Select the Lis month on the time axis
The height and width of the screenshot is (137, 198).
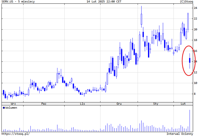[x=82, y=104]
